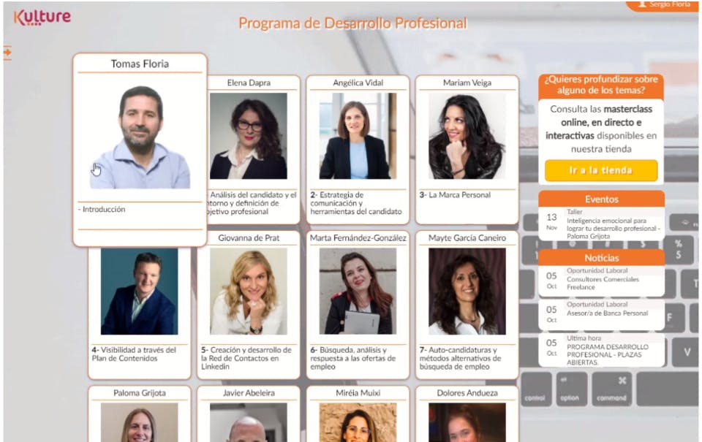Click the Mayte García Caneiro name heading

point(467,238)
